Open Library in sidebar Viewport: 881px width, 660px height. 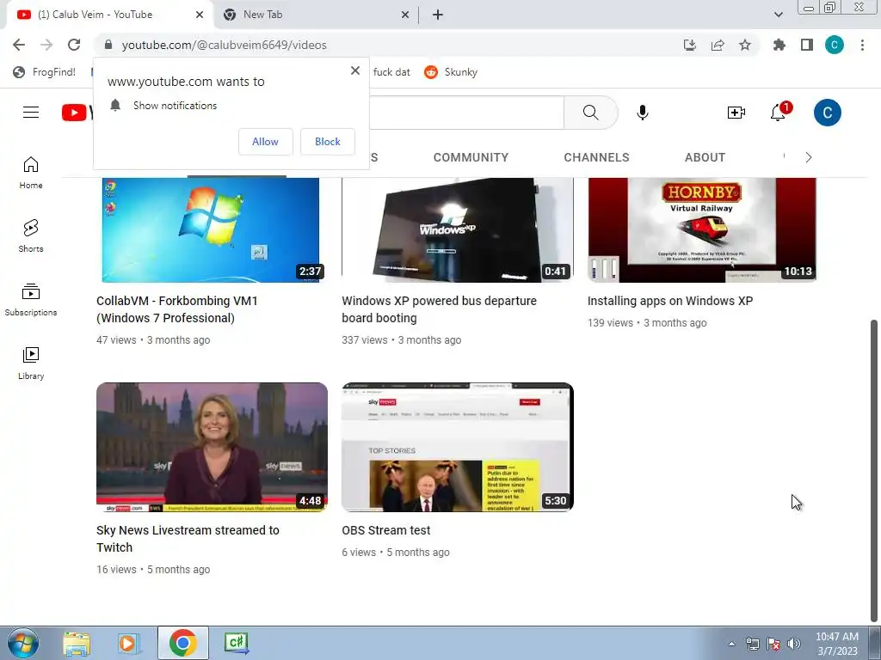click(x=31, y=364)
